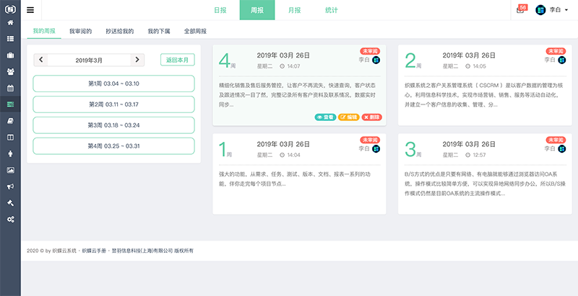The height and width of the screenshot is (296, 578).
Task: Select 第4周 03.25 ~ 03.31
Action: tap(113, 146)
